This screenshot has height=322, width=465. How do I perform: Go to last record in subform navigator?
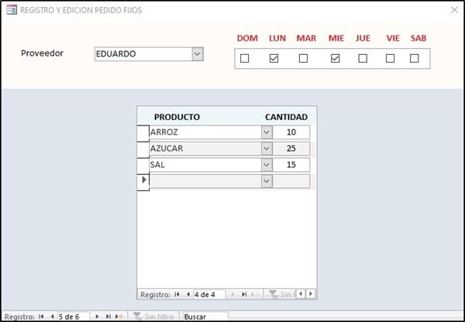[244, 294]
